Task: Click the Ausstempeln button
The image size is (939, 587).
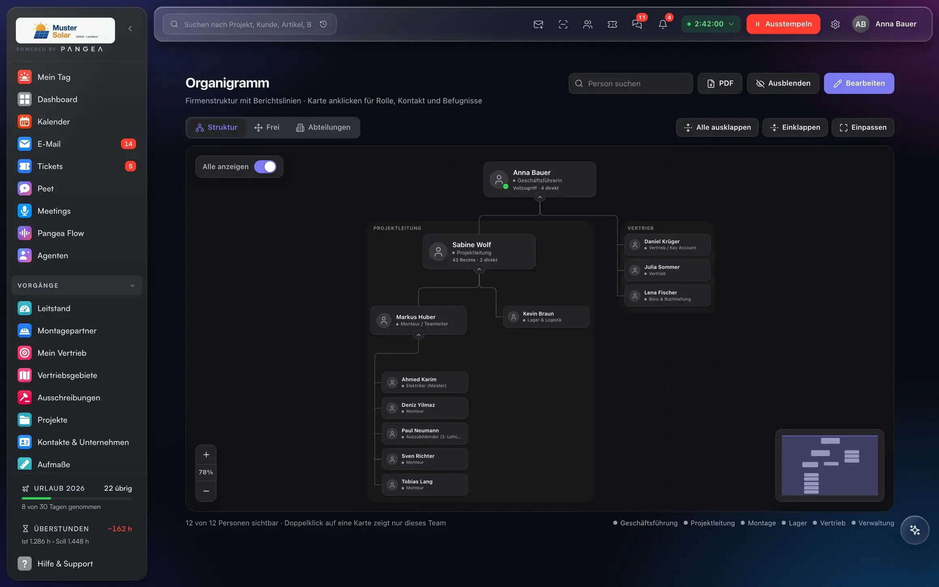Action: click(783, 24)
